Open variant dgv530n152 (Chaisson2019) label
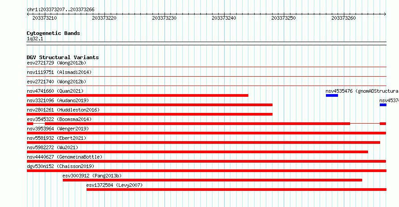Screen dimensions: 399x207 click(x=61, y=166)
